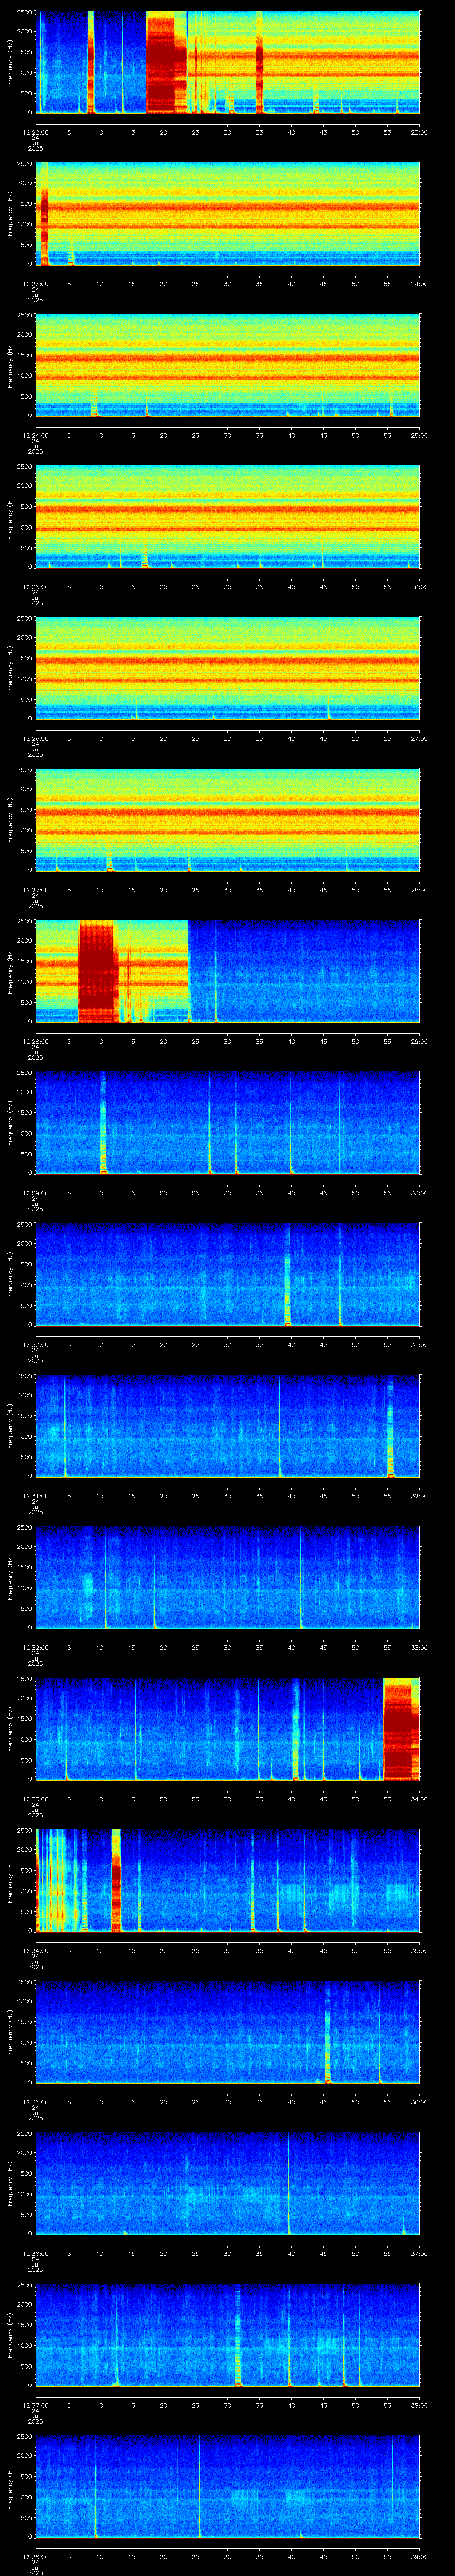
Task: Select the 25:00 end time label
Action: [x=419, y=435]
